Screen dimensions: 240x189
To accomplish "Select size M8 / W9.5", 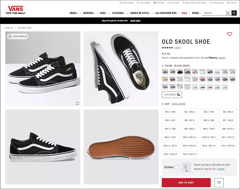I will pos(189,129).
